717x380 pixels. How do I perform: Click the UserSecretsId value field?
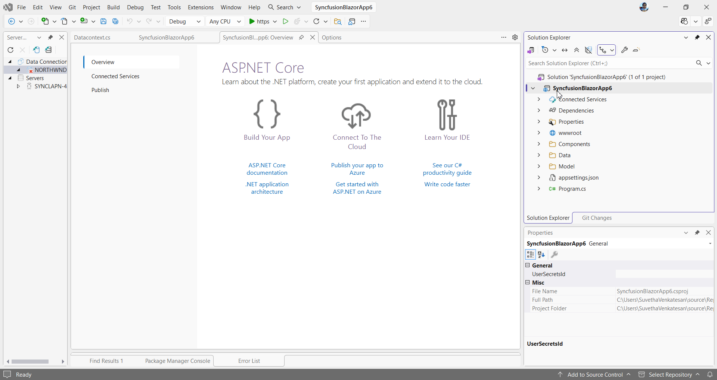point(664,274)
